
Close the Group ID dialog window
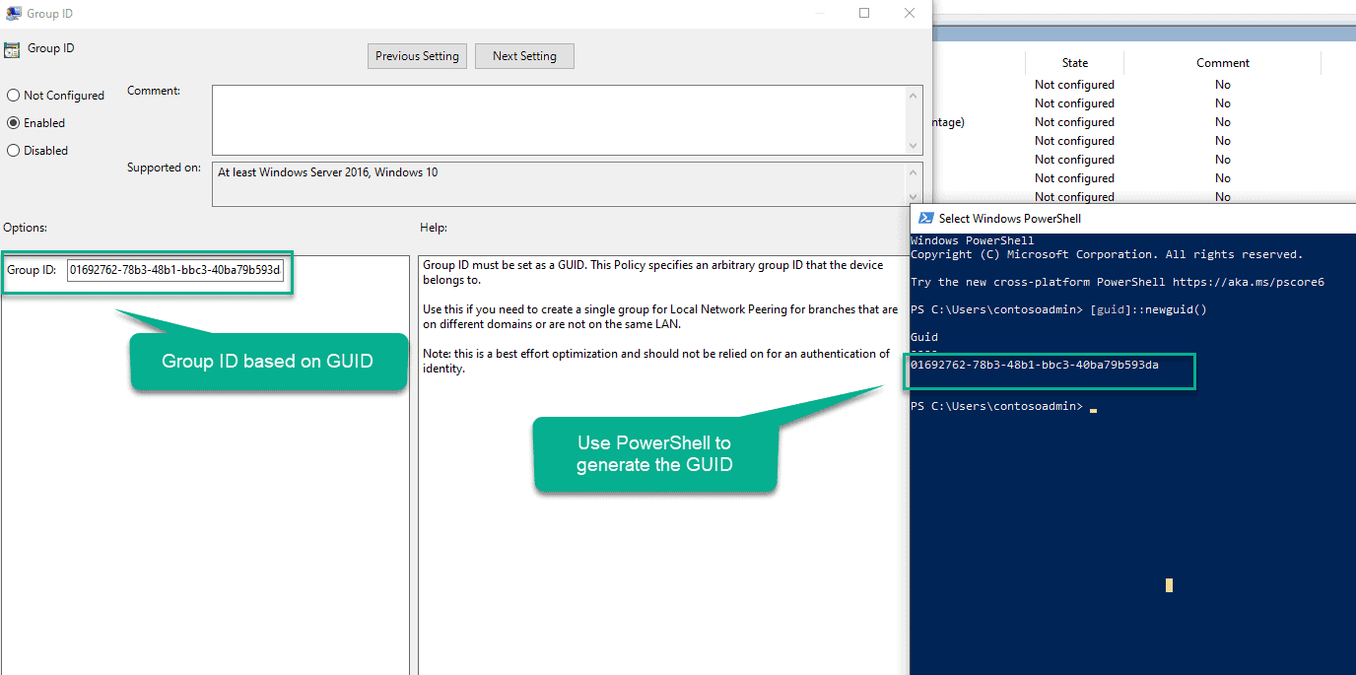[910, 14]
